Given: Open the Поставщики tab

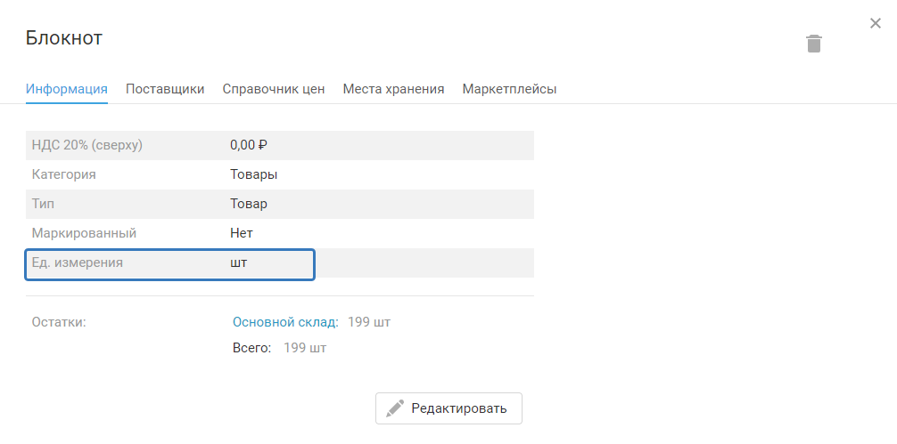Looking at the screenshot, I should pyautogui.click(x=165, y=89).
